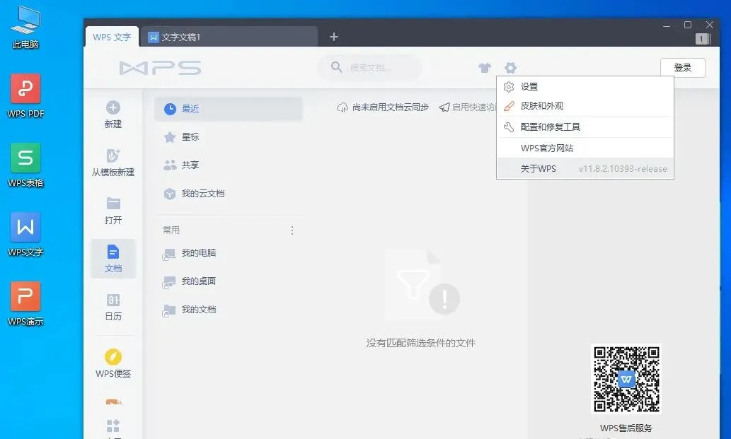Click the WPS售后服务 QR code
731x439 pixels.
click(626, 379)
